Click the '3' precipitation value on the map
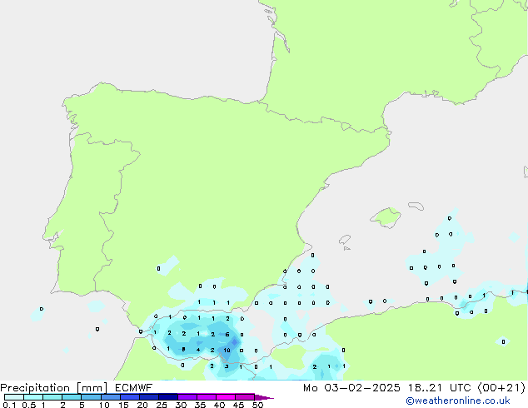The height and width of the screenshot is (408, 528). click(227, 366)
